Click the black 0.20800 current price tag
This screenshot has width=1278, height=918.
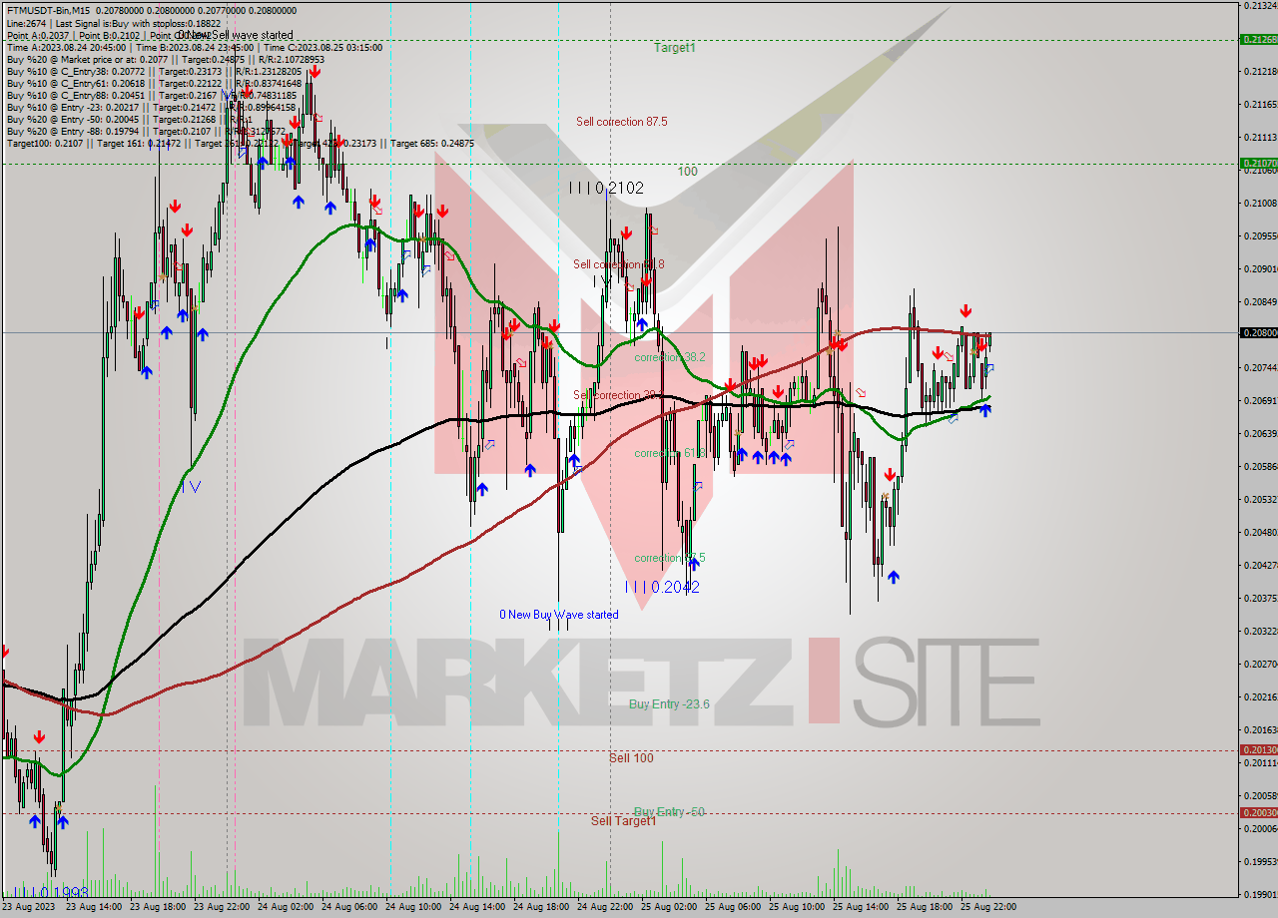[1258, 332]
